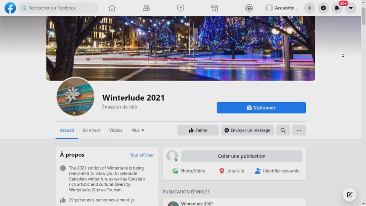Open the Winterlude cover photo
The width and height of the screenshot is (366, 206).
coord(181,48)
